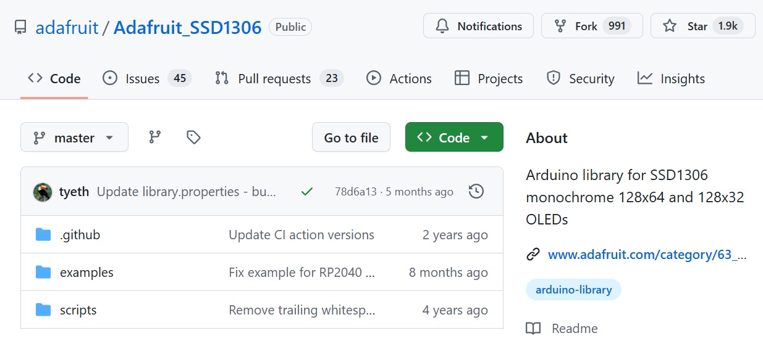Click the .github folder icon
Image resolution: width=763 pixels, height=341 pixels.
click(43, 235)
